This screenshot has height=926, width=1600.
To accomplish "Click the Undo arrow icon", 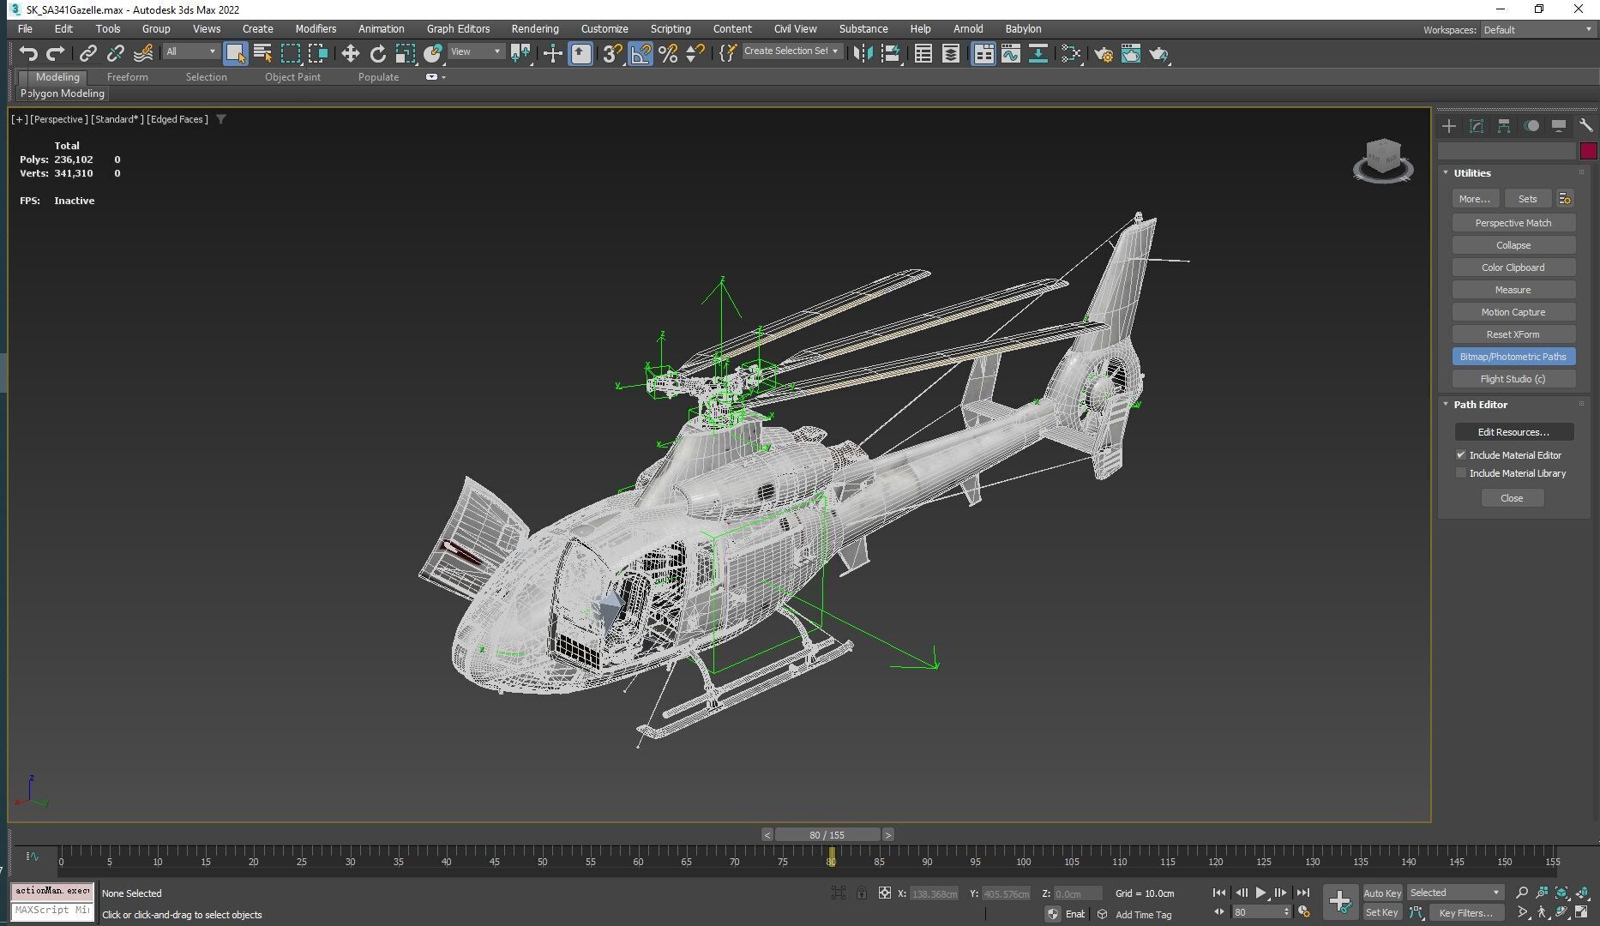I will [28, 53].
